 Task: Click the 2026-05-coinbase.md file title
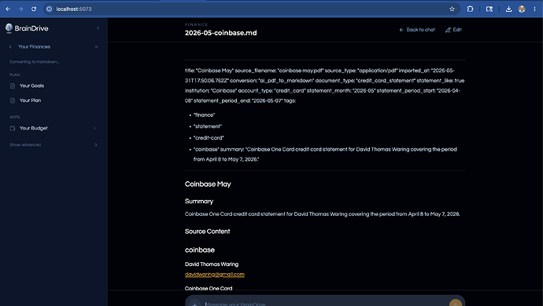(221, 33)
